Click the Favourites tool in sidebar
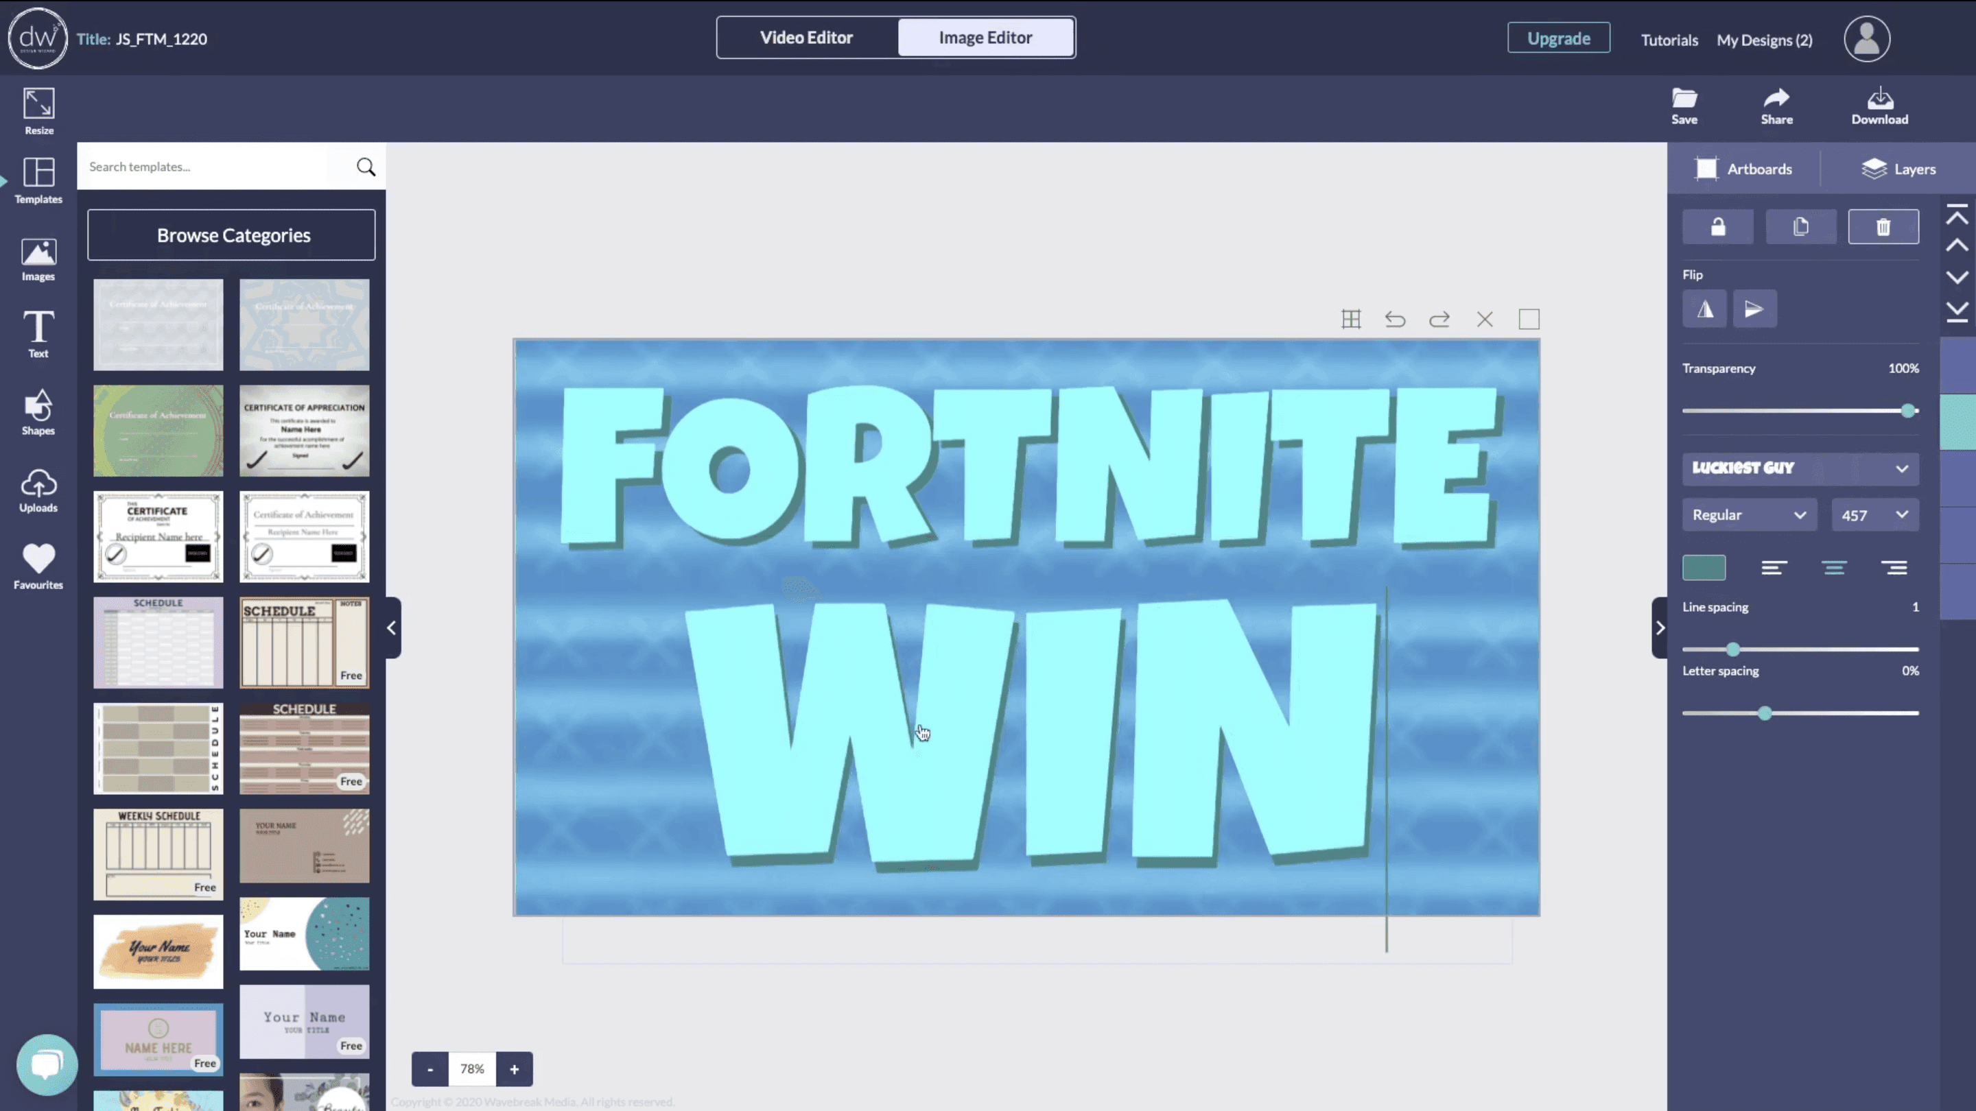 tap(38, 567)
